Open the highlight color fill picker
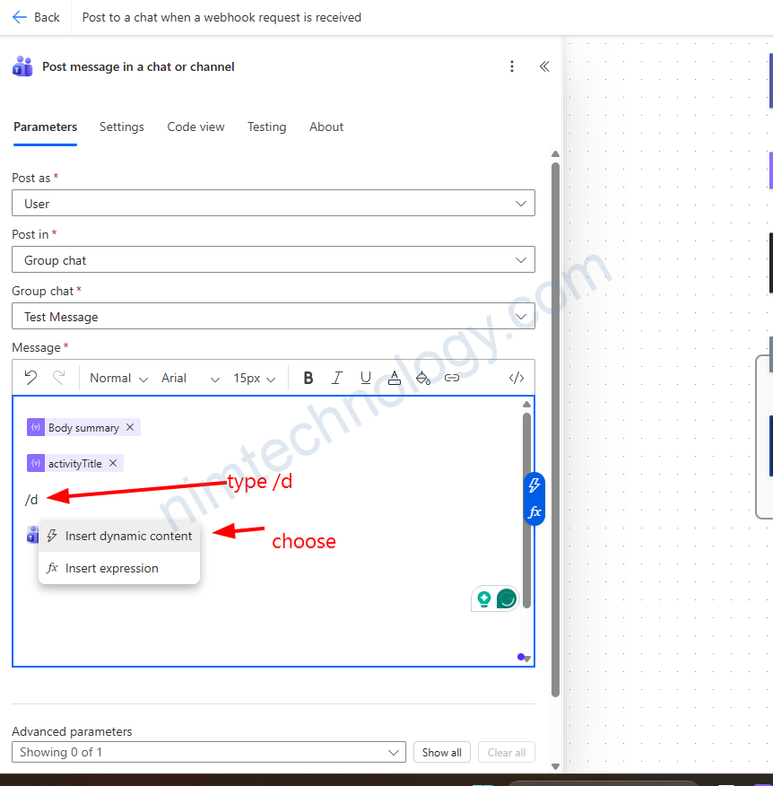The width and height of the screenshot is (773, 786). tap(423, 378)
